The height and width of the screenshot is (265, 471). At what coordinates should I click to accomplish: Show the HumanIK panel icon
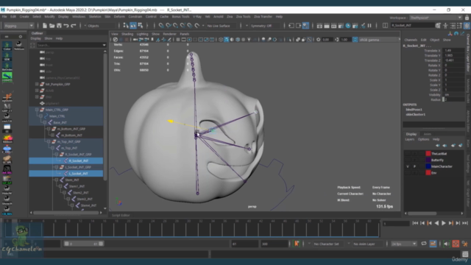(x=445, y=26)
